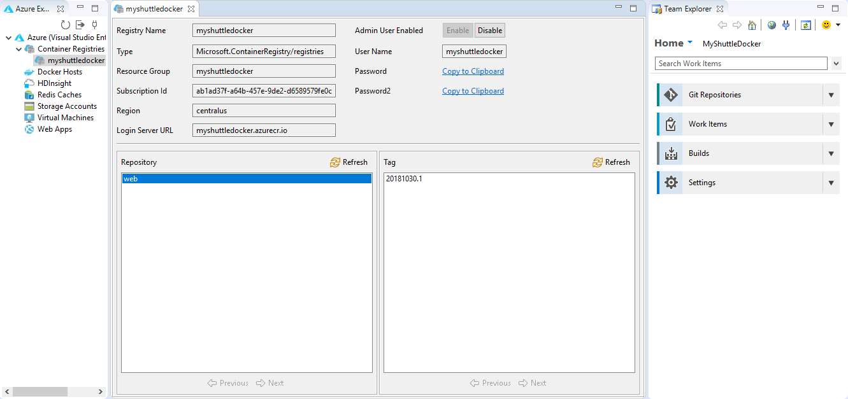Click in the Search Work Items field

coord(741,64)
